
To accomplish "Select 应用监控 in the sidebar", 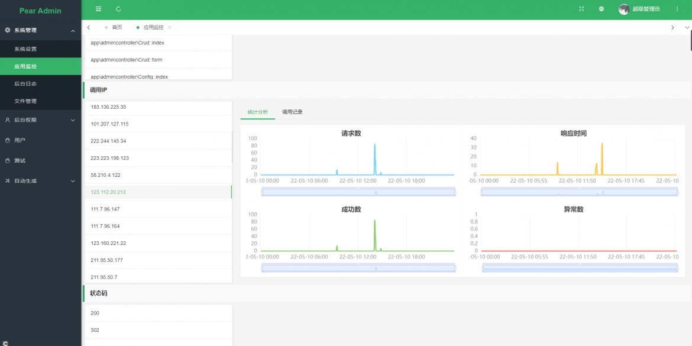I will click(x=41, y=66).
